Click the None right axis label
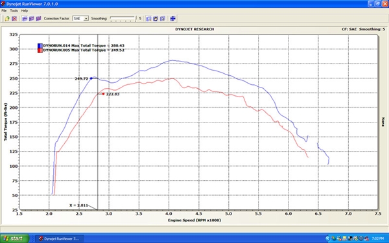This screenshot has height=243, width=389. tap(383, 122)
